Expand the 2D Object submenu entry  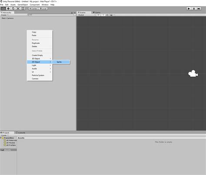point(40,62)
